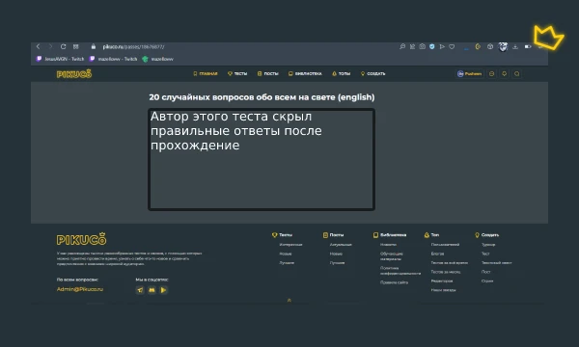
Task: Open the extensions cube icon
Action: (490, 46)
